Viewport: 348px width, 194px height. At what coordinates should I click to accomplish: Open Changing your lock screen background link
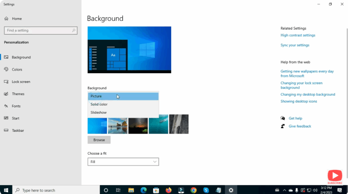click(x=301, y=85)
